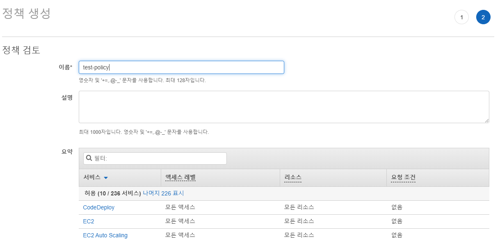
Task: Click 모든 액세스 in the EC2 row
Action: click(x=180, y=221)
